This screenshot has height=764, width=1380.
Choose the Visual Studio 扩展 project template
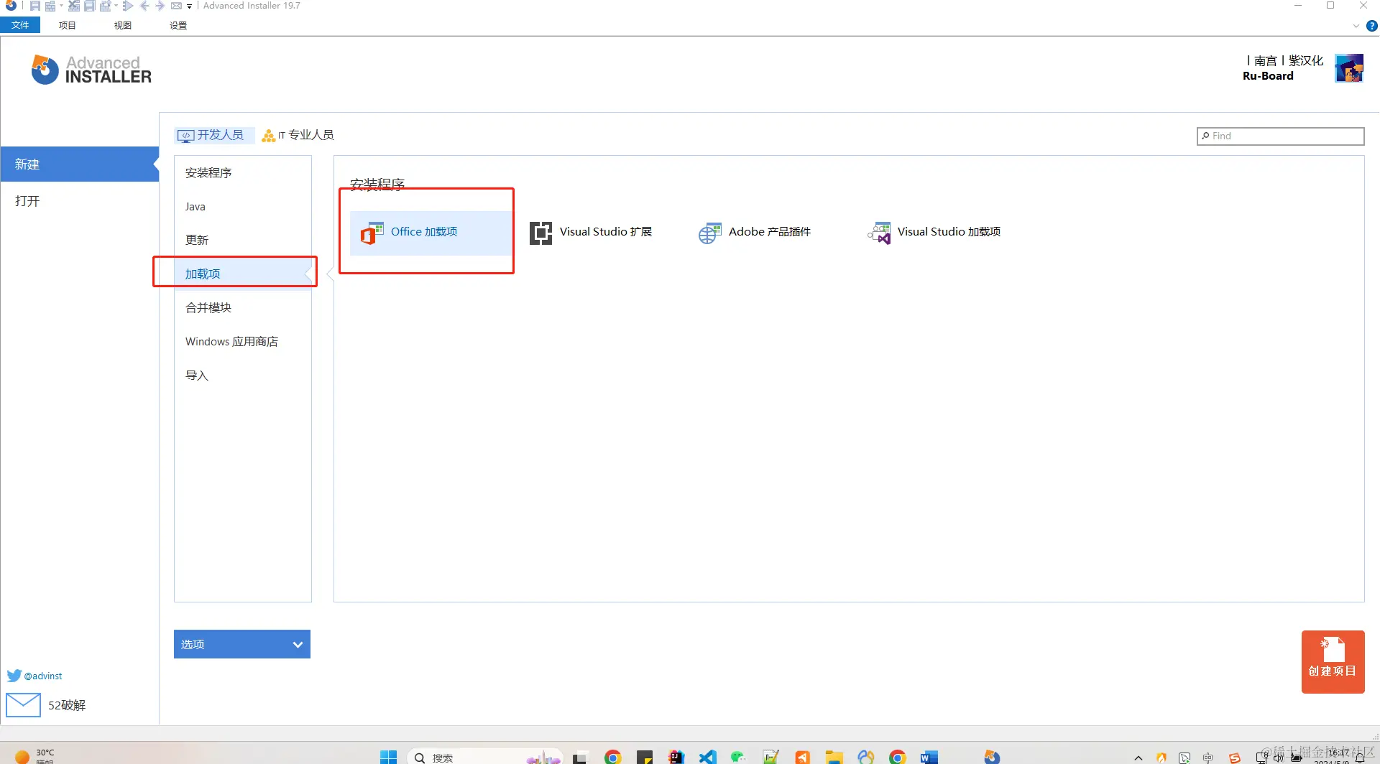click(x=592, y=232)
